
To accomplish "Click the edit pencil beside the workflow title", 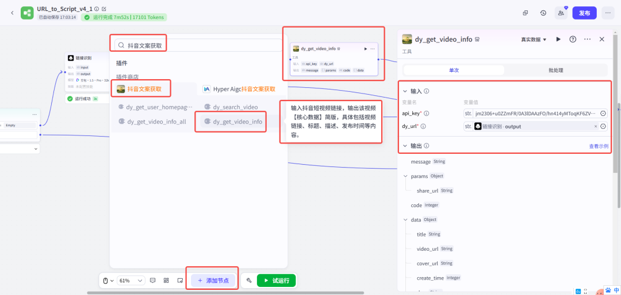I will (103, 9).
